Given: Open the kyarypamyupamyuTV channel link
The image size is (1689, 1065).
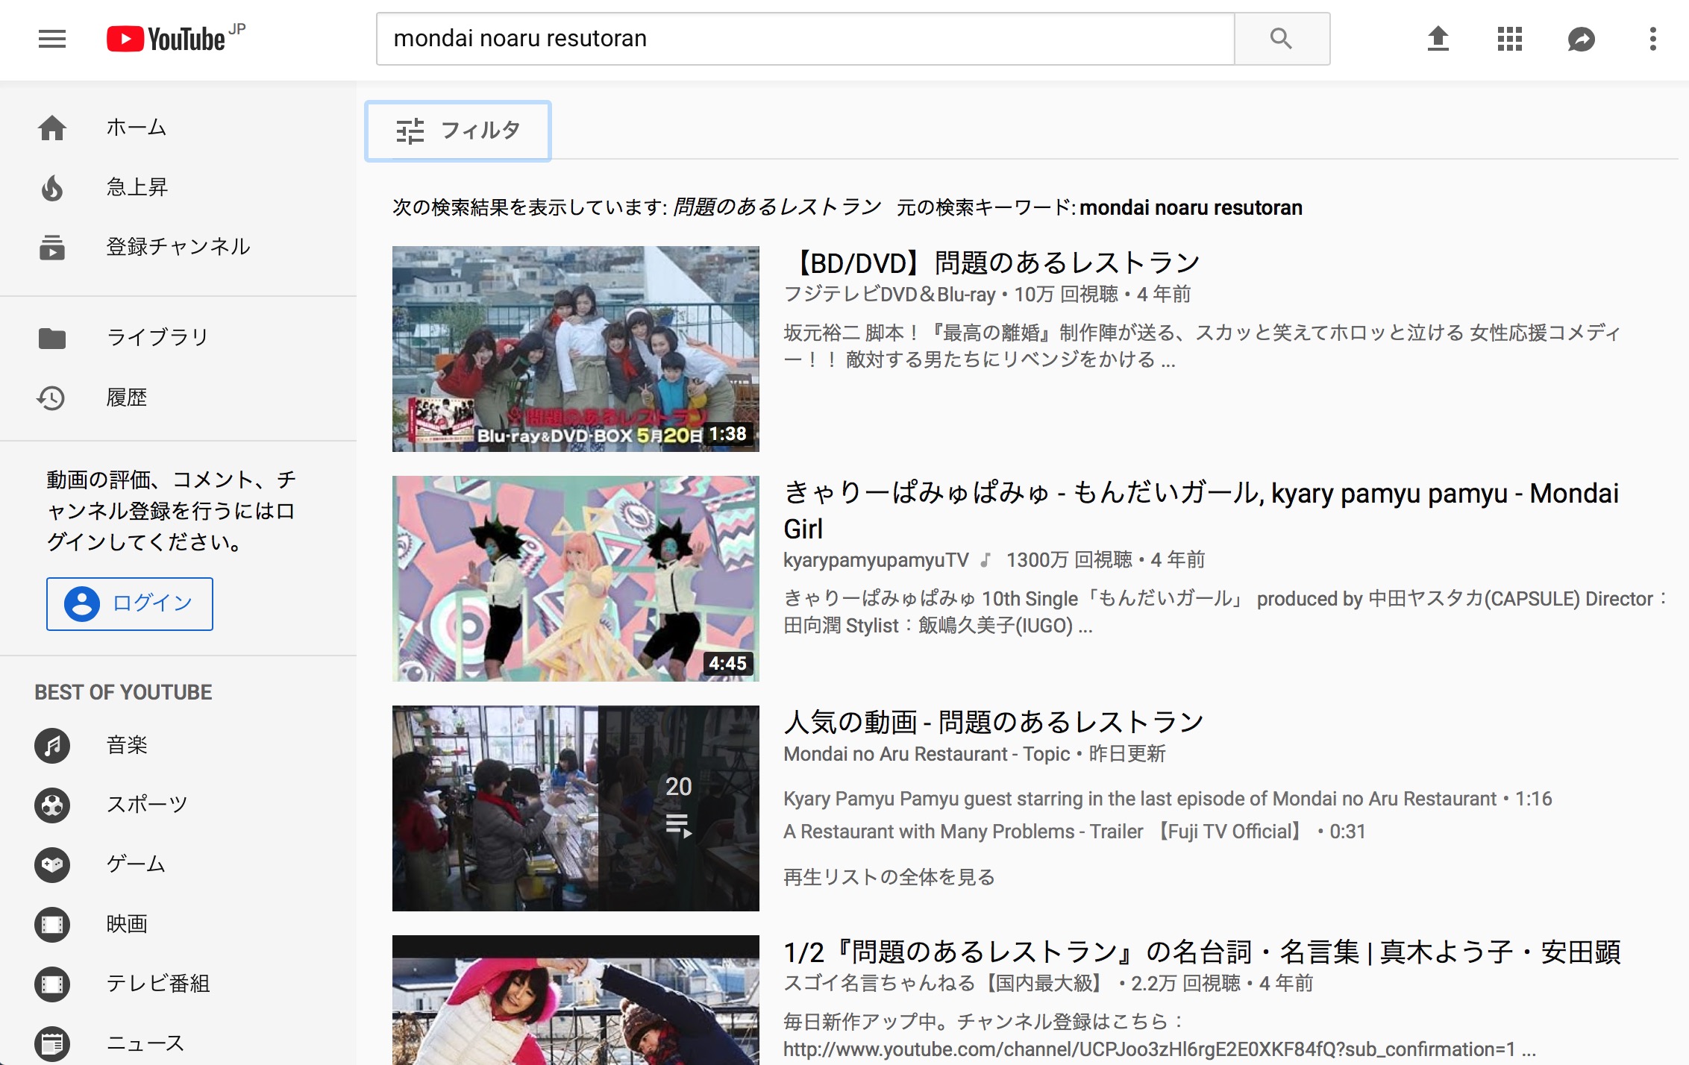Looking at the screenshot, I should (876, 560).
